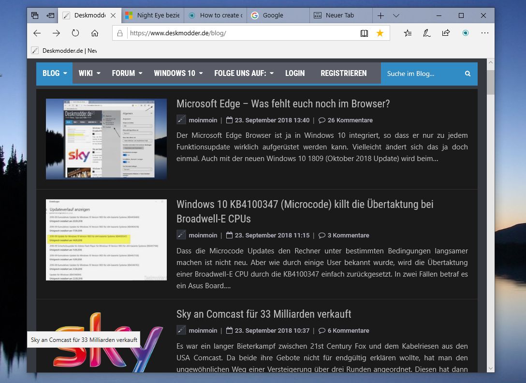Set these tabs aside icon

pos(50,15)
